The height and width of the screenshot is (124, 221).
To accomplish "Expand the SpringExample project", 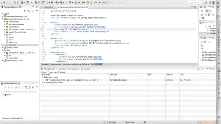I will pyautogui.click(x=2, y=48).
